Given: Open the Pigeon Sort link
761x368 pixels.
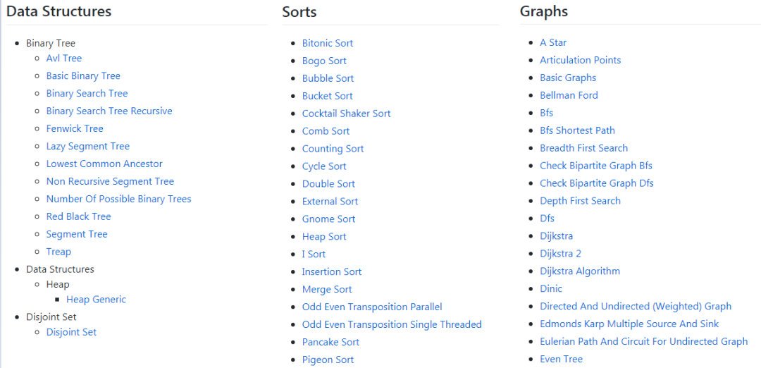Looking at the screenshot, I should click(x=328, y=360).
